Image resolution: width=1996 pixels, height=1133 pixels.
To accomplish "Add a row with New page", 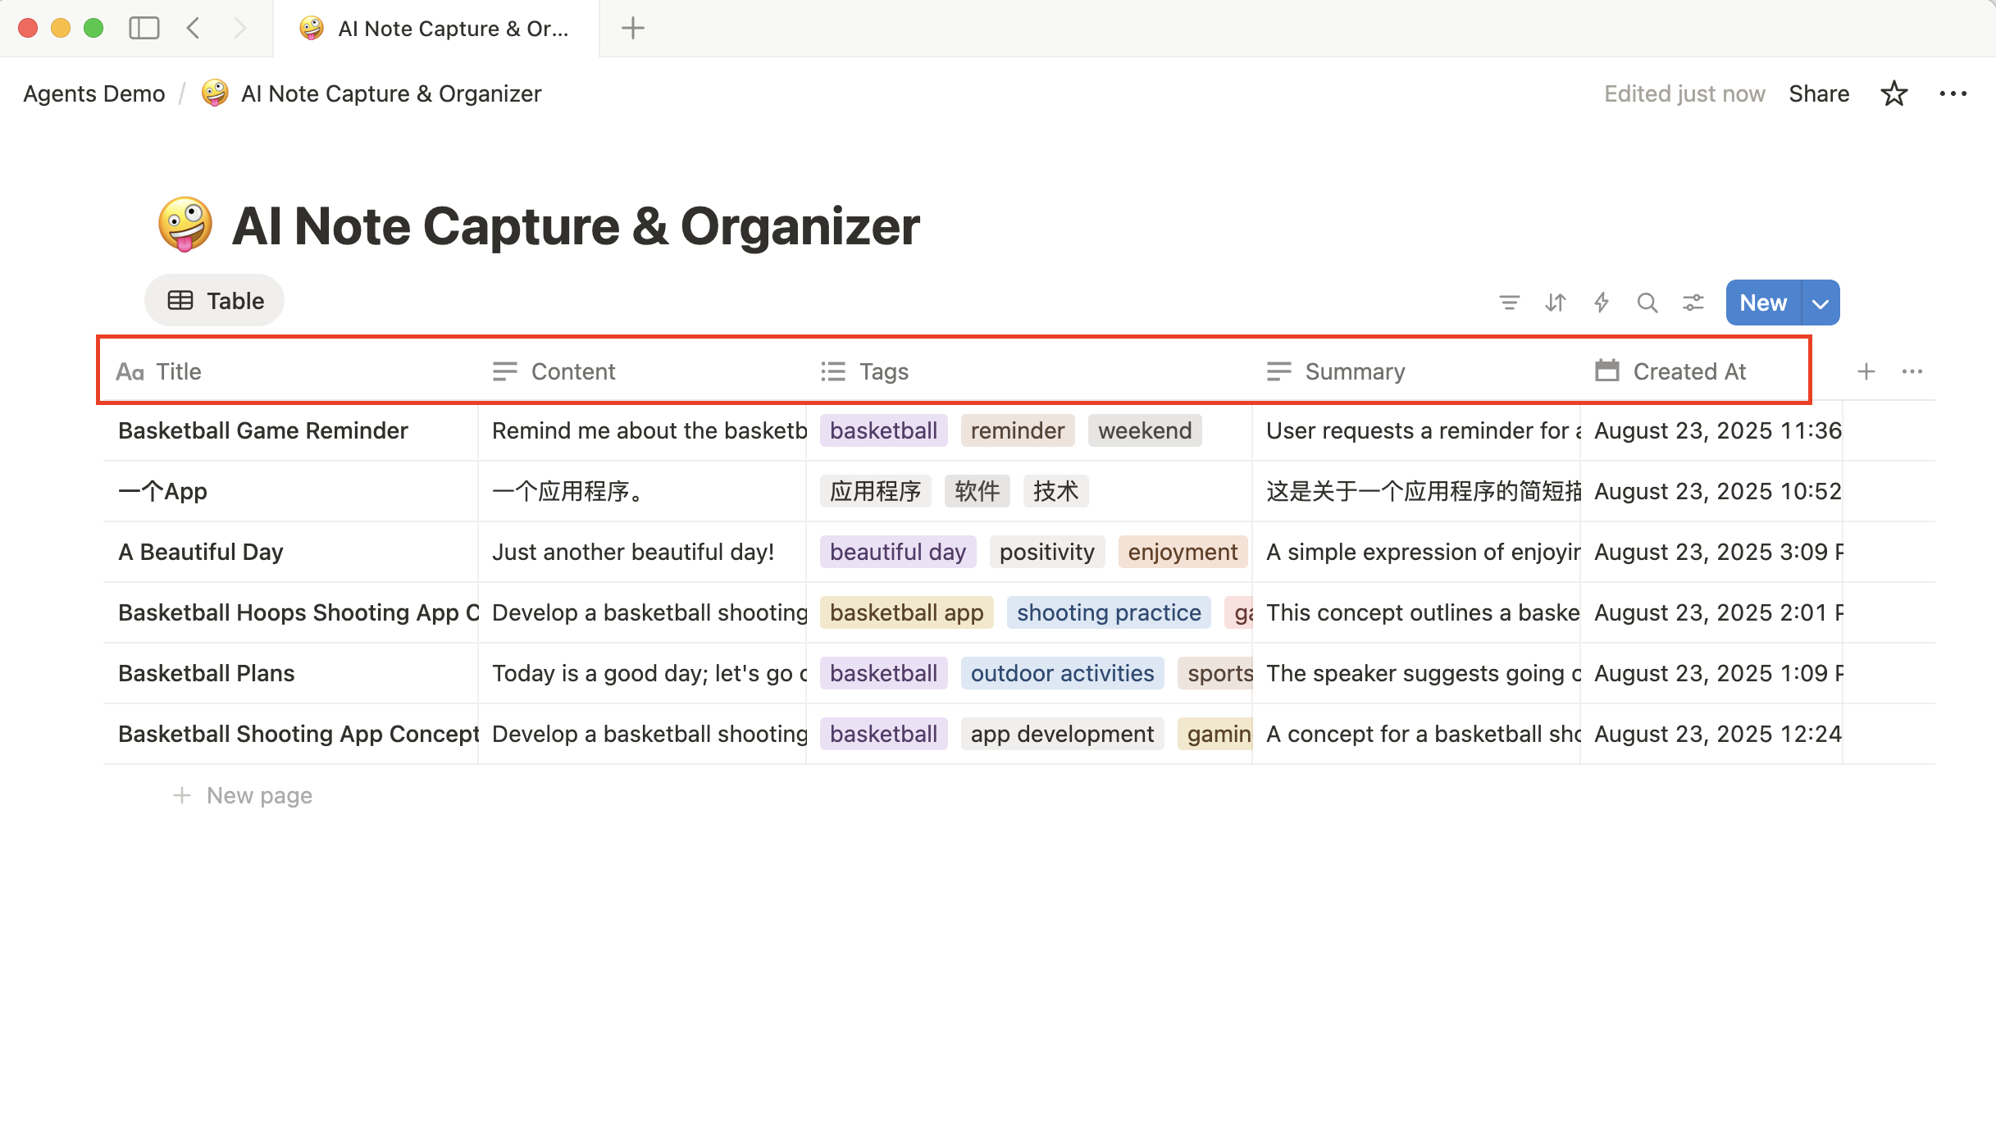I will [244, 795].
